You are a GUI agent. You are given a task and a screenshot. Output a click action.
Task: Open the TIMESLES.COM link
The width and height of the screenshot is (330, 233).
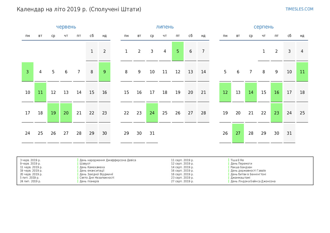[x=299, y=9]
